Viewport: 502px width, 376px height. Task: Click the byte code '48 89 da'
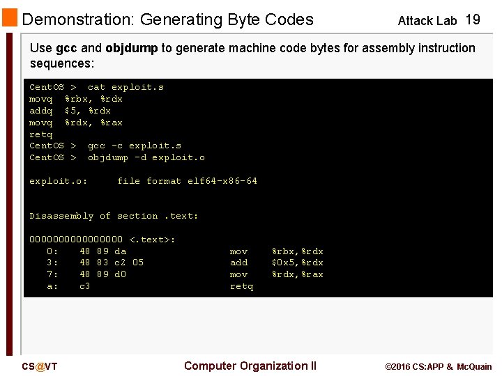tap(103, 251)
